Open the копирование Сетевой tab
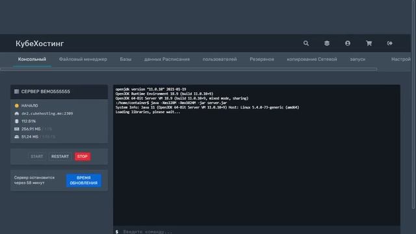The width and height of the screenshot is (416, 234). coord(312,59)
